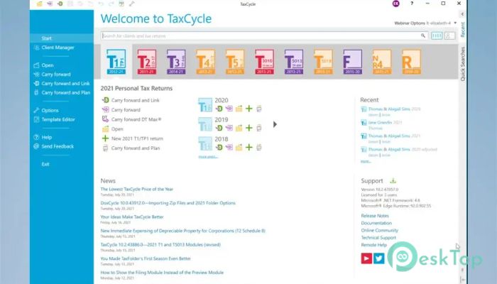This screenshot has height=284, width=497.
Task: Click the 'more...' link under Recent
Action: 366,161
